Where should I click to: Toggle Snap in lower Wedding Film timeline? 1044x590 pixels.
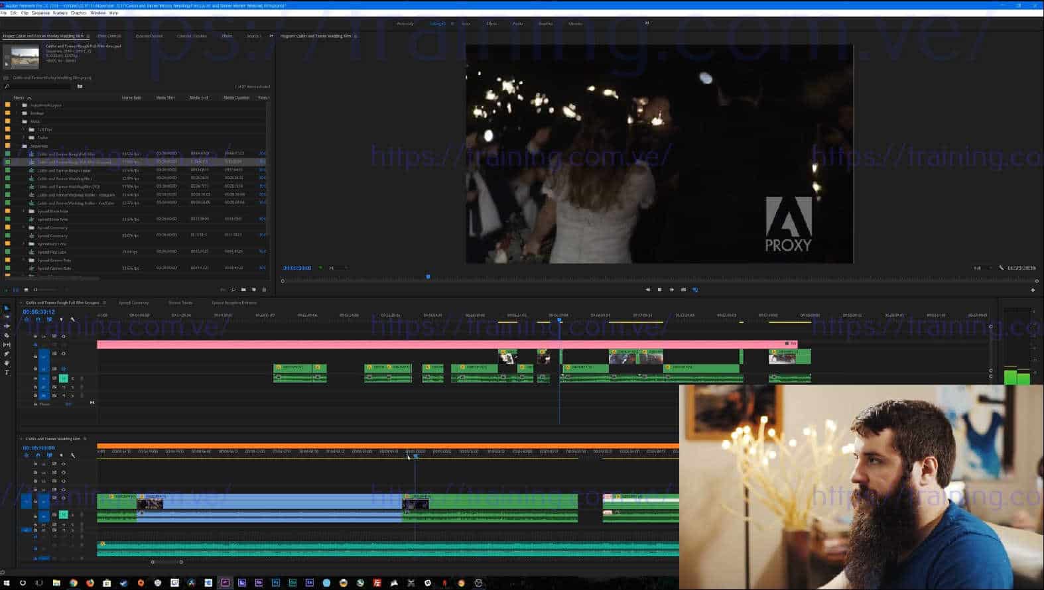pos(38,455)
